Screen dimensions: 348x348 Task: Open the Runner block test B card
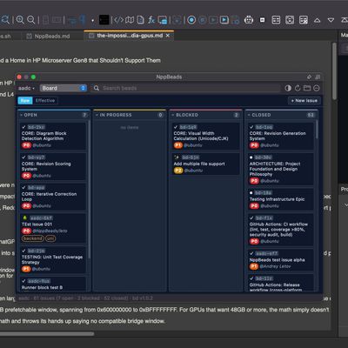pyautogui.click(x=53, y=284)
